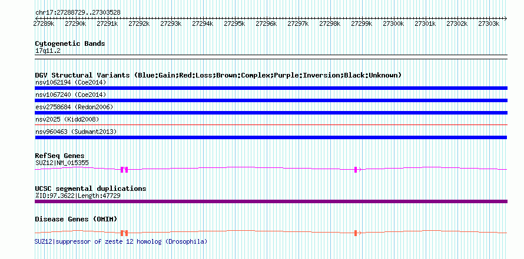Select the esv2758684 blue gain bar
This screenshot has height=259, width=524.
(x=271, y=113)
